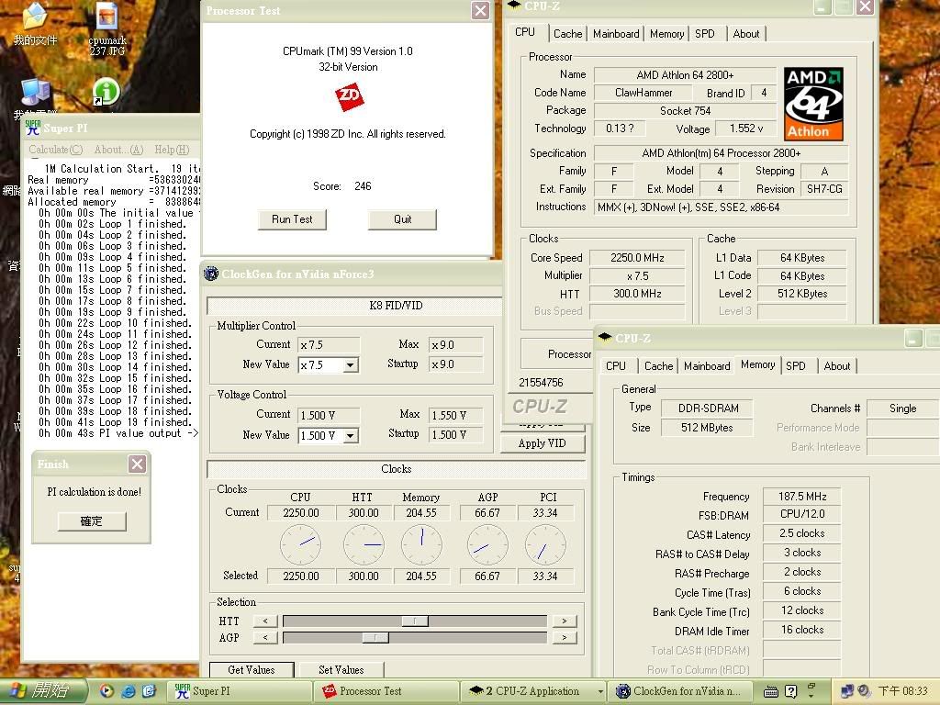The width and height of the screenshot is (940, 705).
Task: Click the red ZD logo in Processor Test
Action: coord(348,97)
